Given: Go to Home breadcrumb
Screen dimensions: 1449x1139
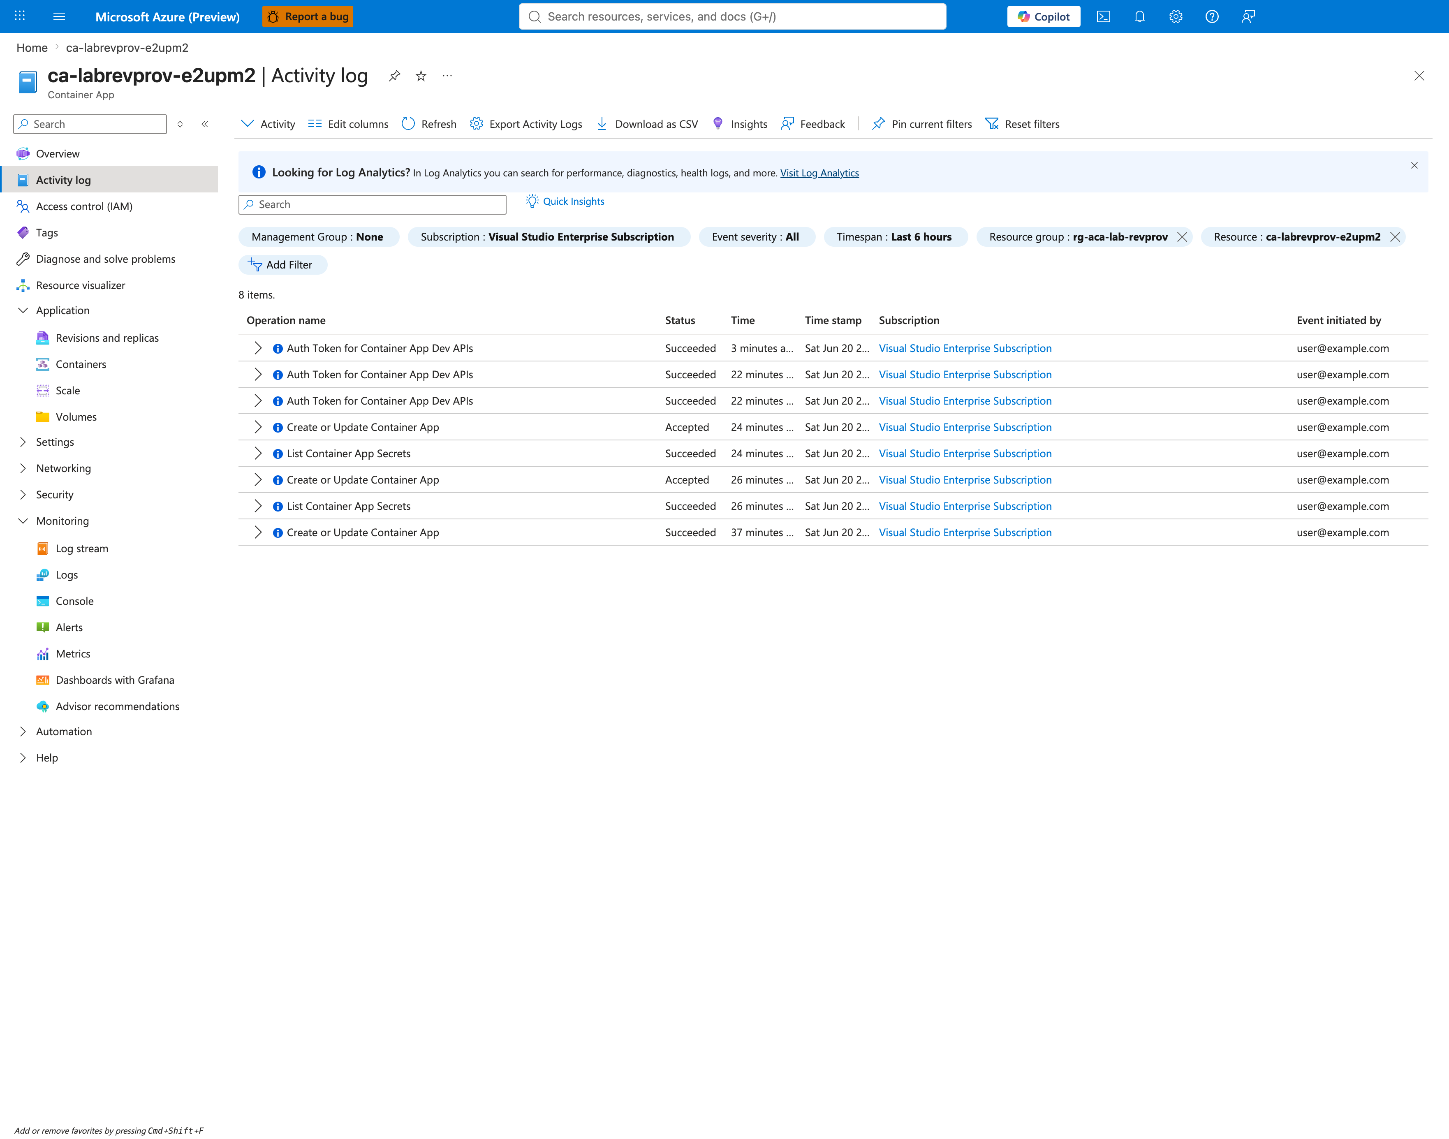Looking at the screenshot, I should tap(32, 47).
